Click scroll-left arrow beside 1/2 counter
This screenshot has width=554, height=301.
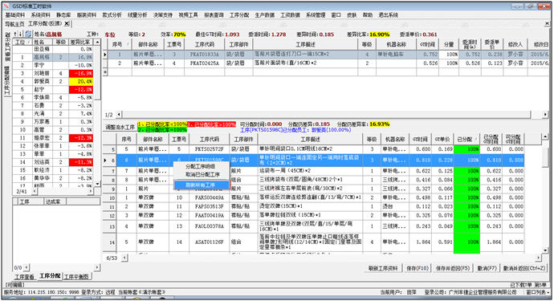point(119,115)
